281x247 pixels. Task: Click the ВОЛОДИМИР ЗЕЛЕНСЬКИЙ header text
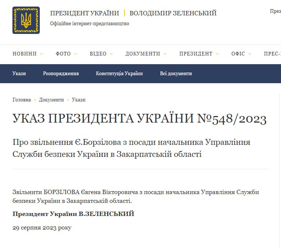[x=173, y=13]
